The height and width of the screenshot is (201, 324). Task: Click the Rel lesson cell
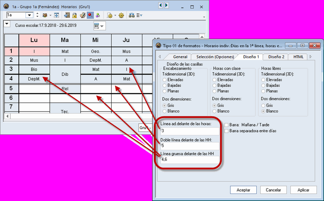[x=65, y=88]
